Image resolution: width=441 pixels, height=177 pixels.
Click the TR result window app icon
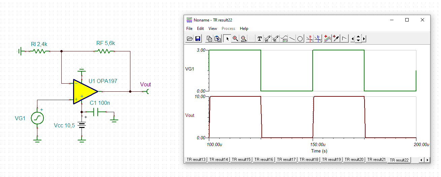tap(189, 20)
